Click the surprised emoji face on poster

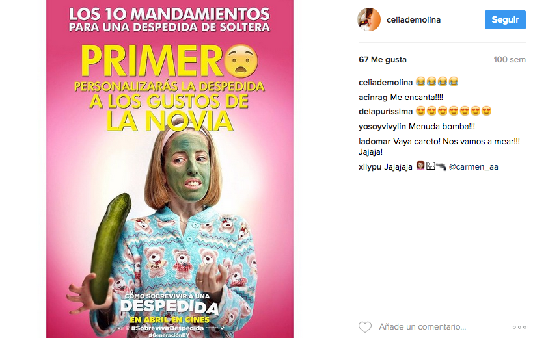[x=241, y=60]
